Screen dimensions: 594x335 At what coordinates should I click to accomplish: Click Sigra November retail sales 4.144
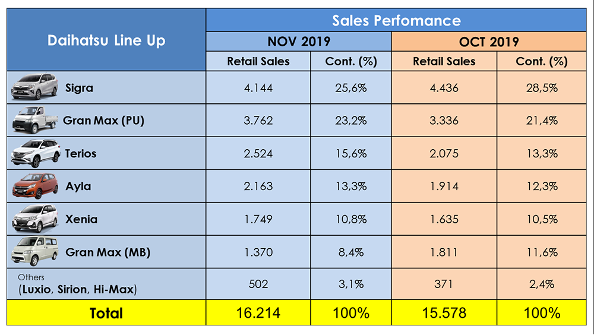(x=258, y=88)
